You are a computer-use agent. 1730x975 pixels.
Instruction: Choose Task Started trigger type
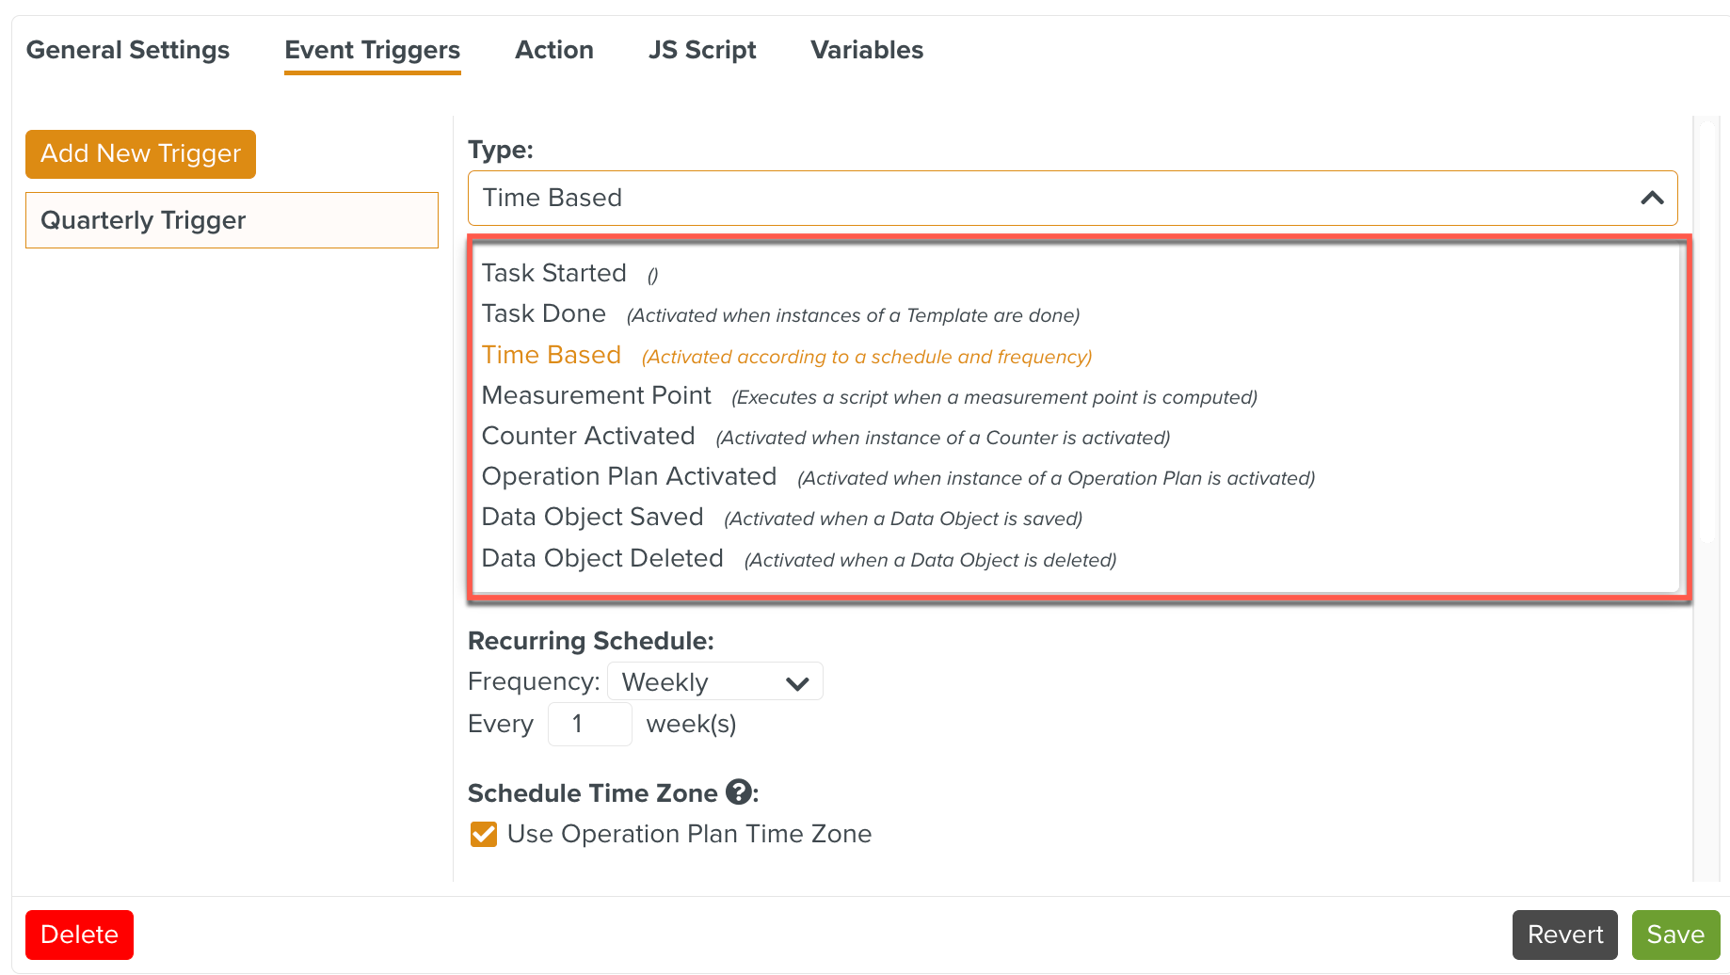point(553,273)
